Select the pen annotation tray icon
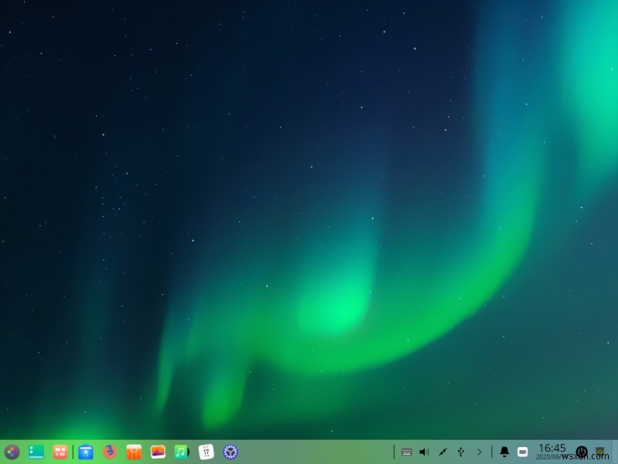The image size is (618, 464). 442,452
